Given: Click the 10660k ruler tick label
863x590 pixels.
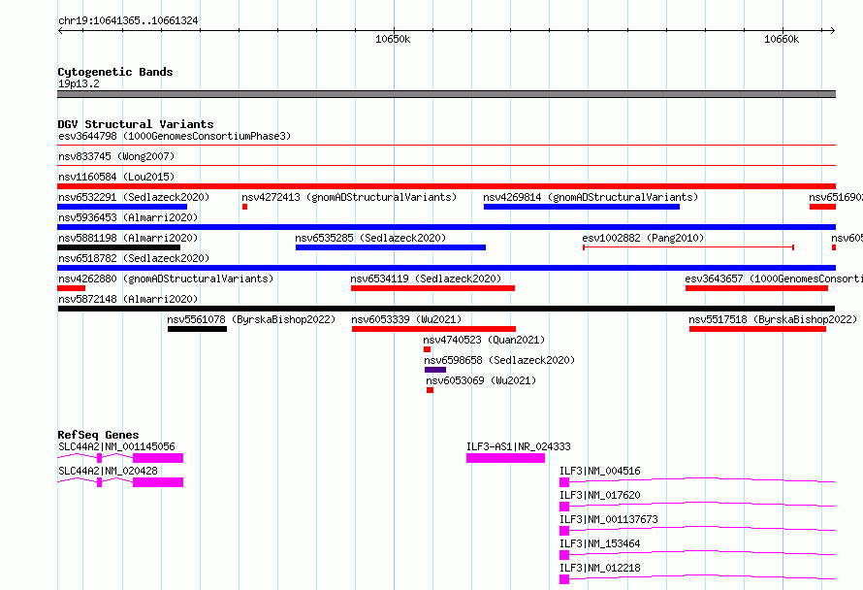Looking at the screenshot, I should [x=782, y=39].
